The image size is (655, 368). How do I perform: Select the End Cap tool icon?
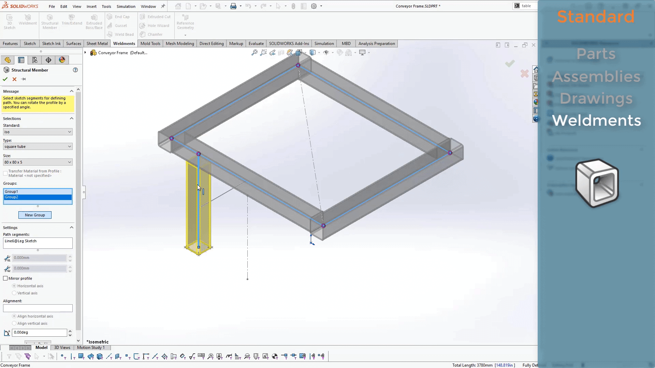(110, 17)
